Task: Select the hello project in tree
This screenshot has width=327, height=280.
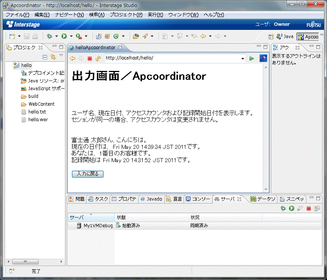Action: click(x=23, y=65)
